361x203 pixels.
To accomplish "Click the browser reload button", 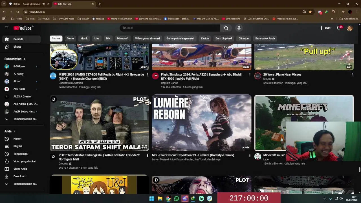I will (17, 12).
